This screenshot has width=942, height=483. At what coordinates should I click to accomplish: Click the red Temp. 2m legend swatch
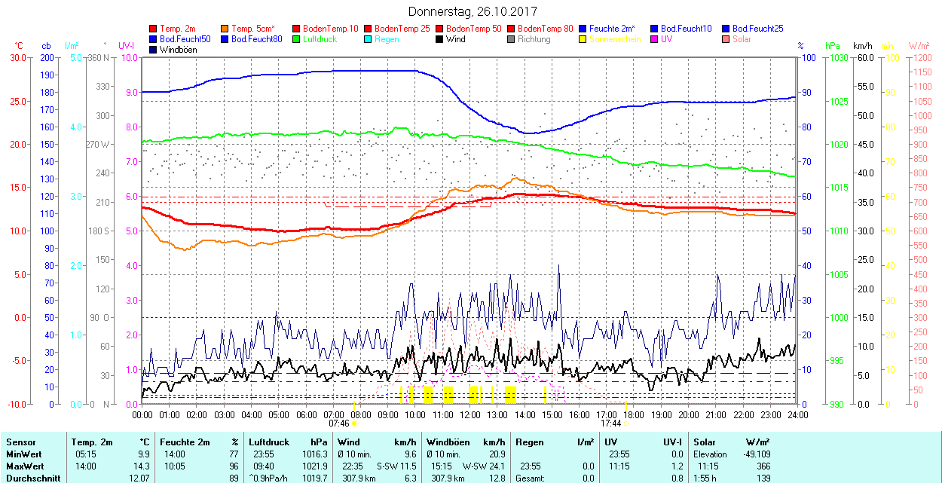pyautogui.click(x=154, y=29)
